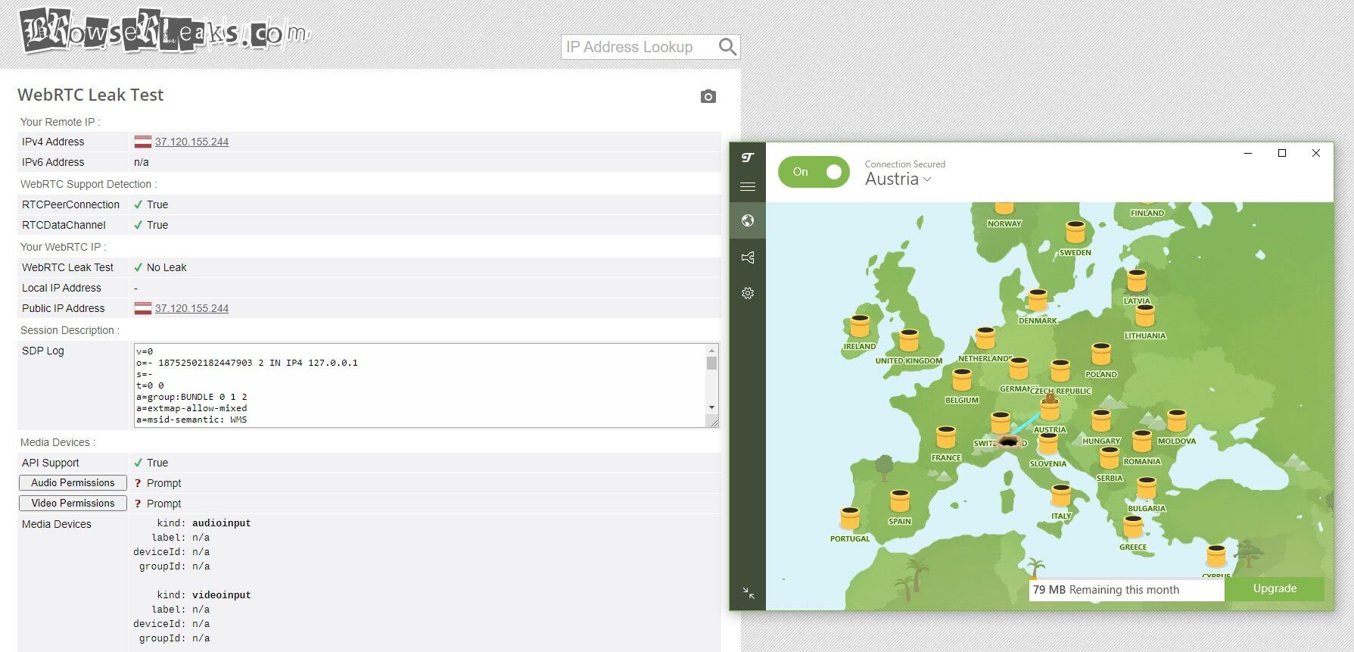Click the 'RTCPeerConnection' row label

(x=70, y=204)
